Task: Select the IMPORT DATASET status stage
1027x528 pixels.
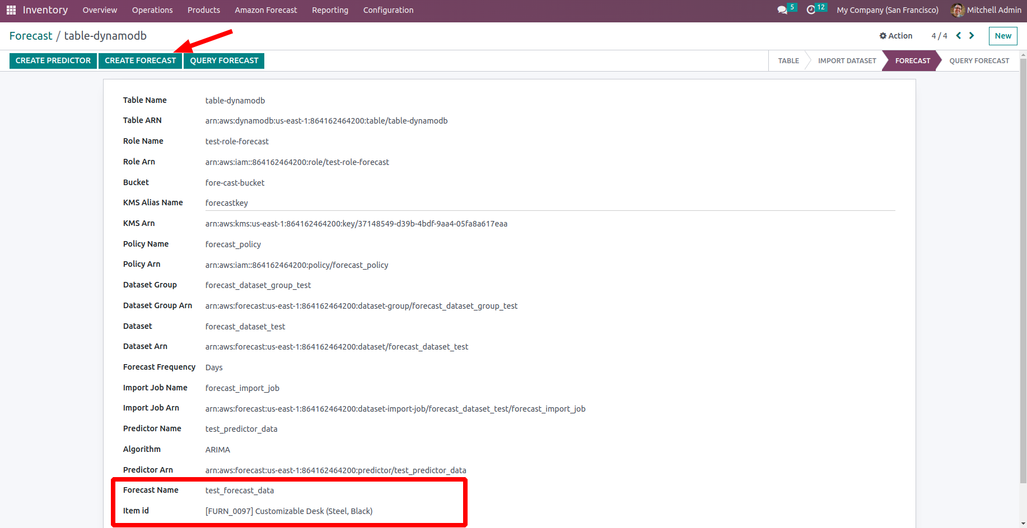Action: pos(847,60)
